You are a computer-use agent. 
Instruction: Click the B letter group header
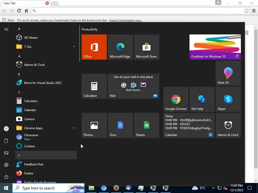pos(19,74)
